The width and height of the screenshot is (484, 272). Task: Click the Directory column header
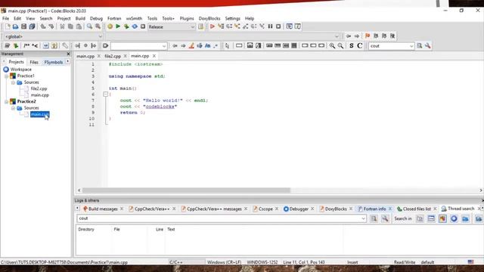click(86, 229)
